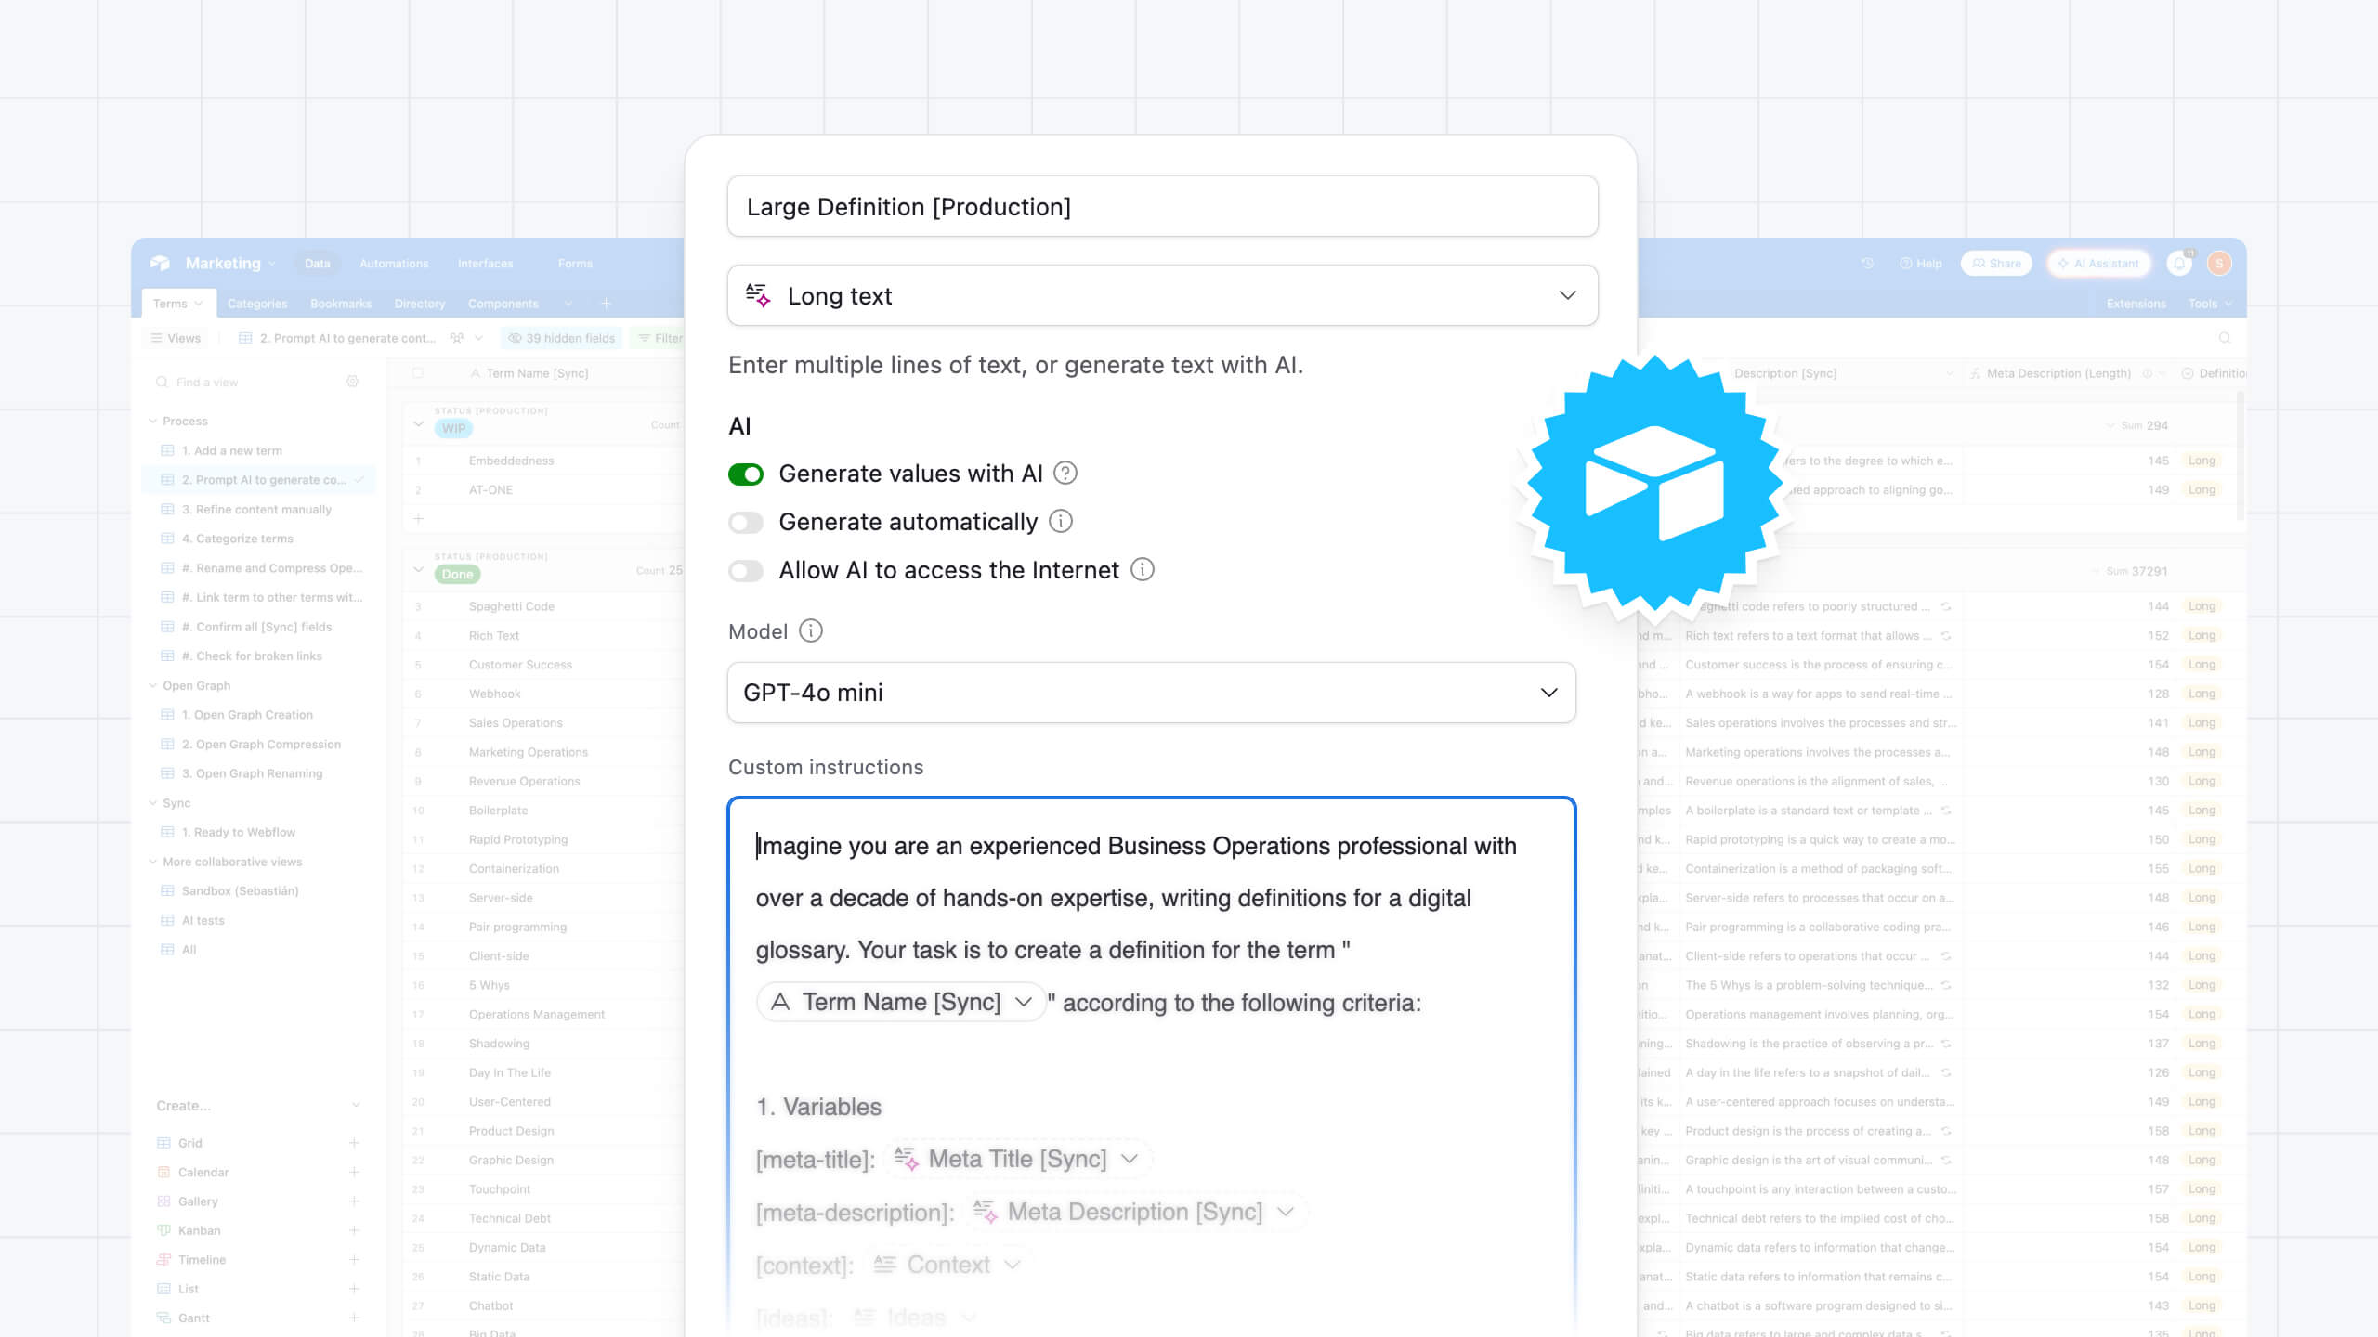Open base history clock icon
Image resolution: width=2378 pixels, height=1337 pixels.
pyautogui.click(x=1867, y=264)
